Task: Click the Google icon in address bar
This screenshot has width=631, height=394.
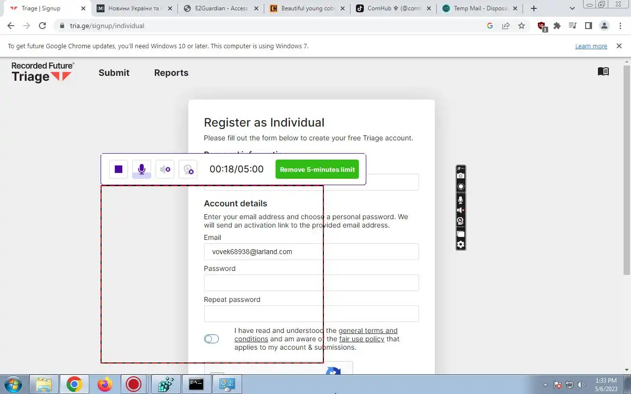Action: point(490,26)
